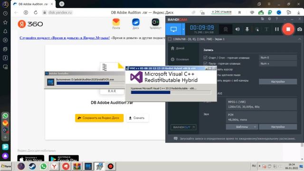Click the Пуск start button
The image size is (304, 171).
6,166
